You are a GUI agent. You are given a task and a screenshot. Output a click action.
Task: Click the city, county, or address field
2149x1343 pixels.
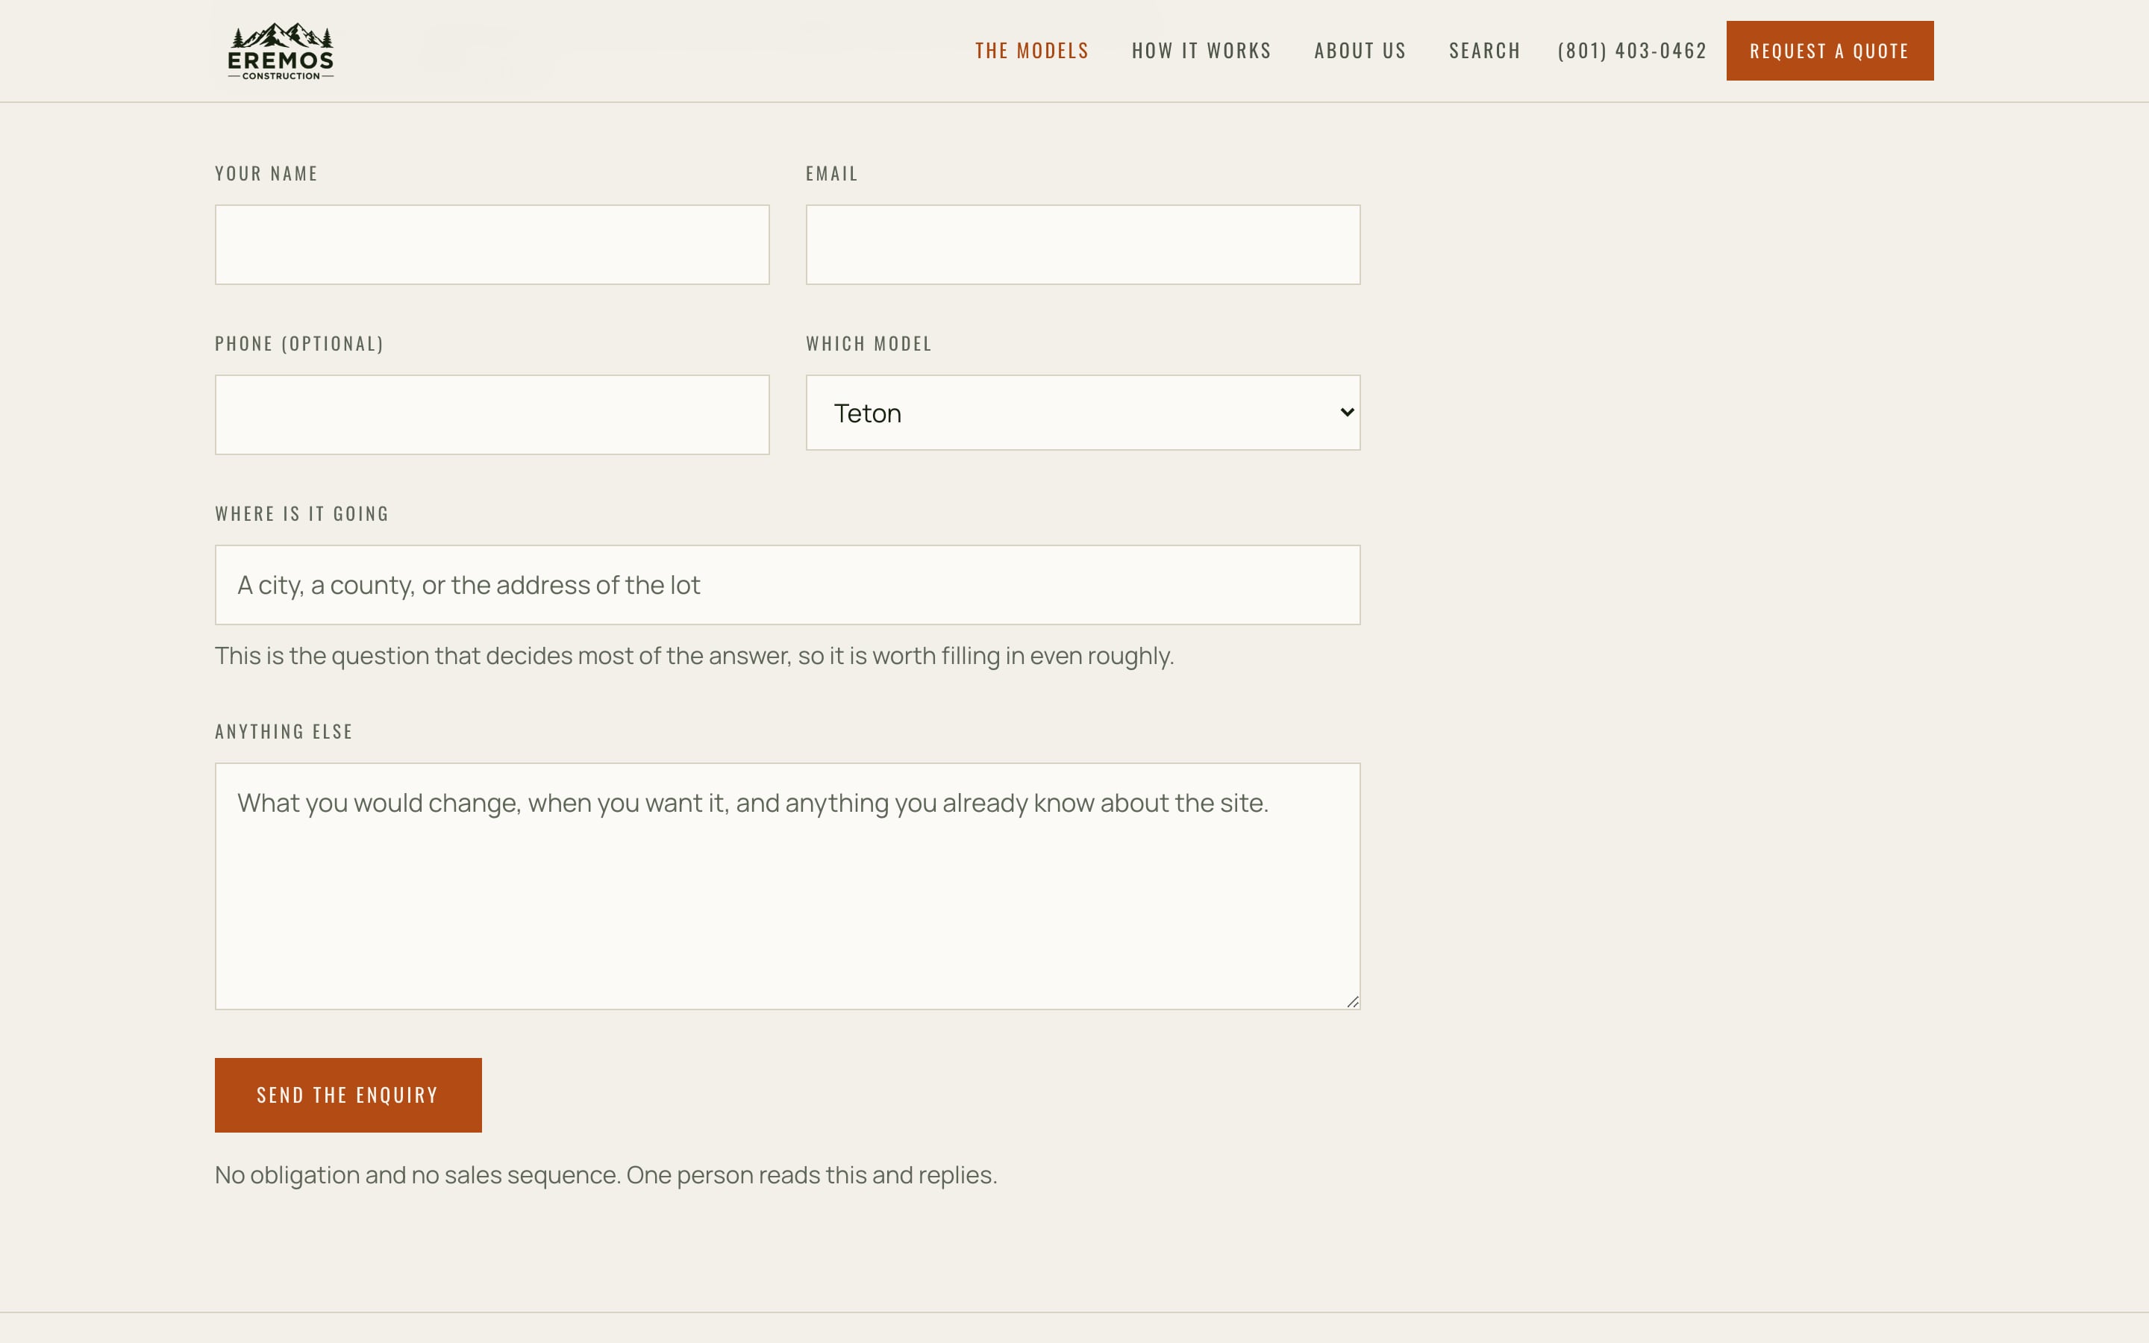[x=786, y=584]
